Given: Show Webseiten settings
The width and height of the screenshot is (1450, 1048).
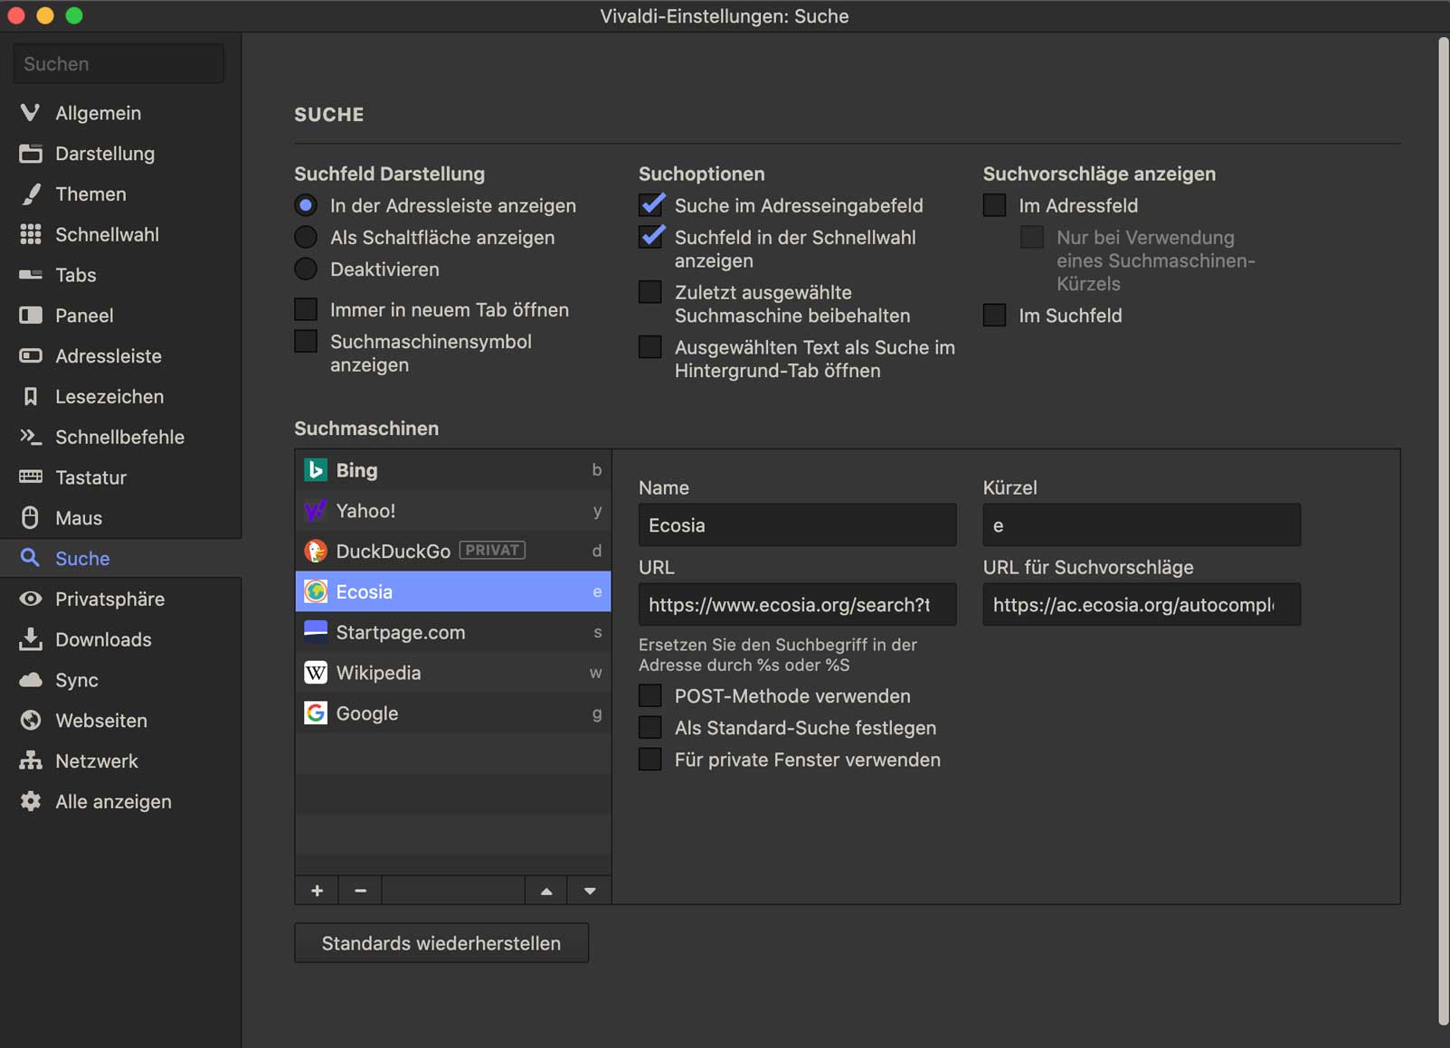Looking at the screenshot, I should (x=121, y=720).
